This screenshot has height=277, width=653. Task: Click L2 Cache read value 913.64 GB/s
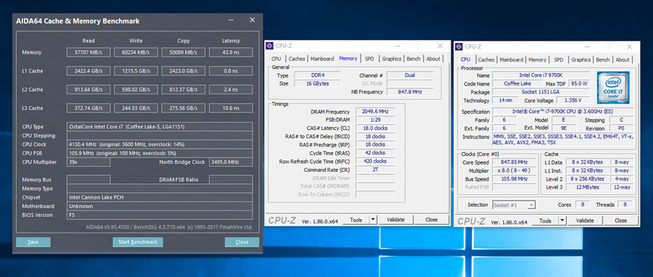(89, 90)
